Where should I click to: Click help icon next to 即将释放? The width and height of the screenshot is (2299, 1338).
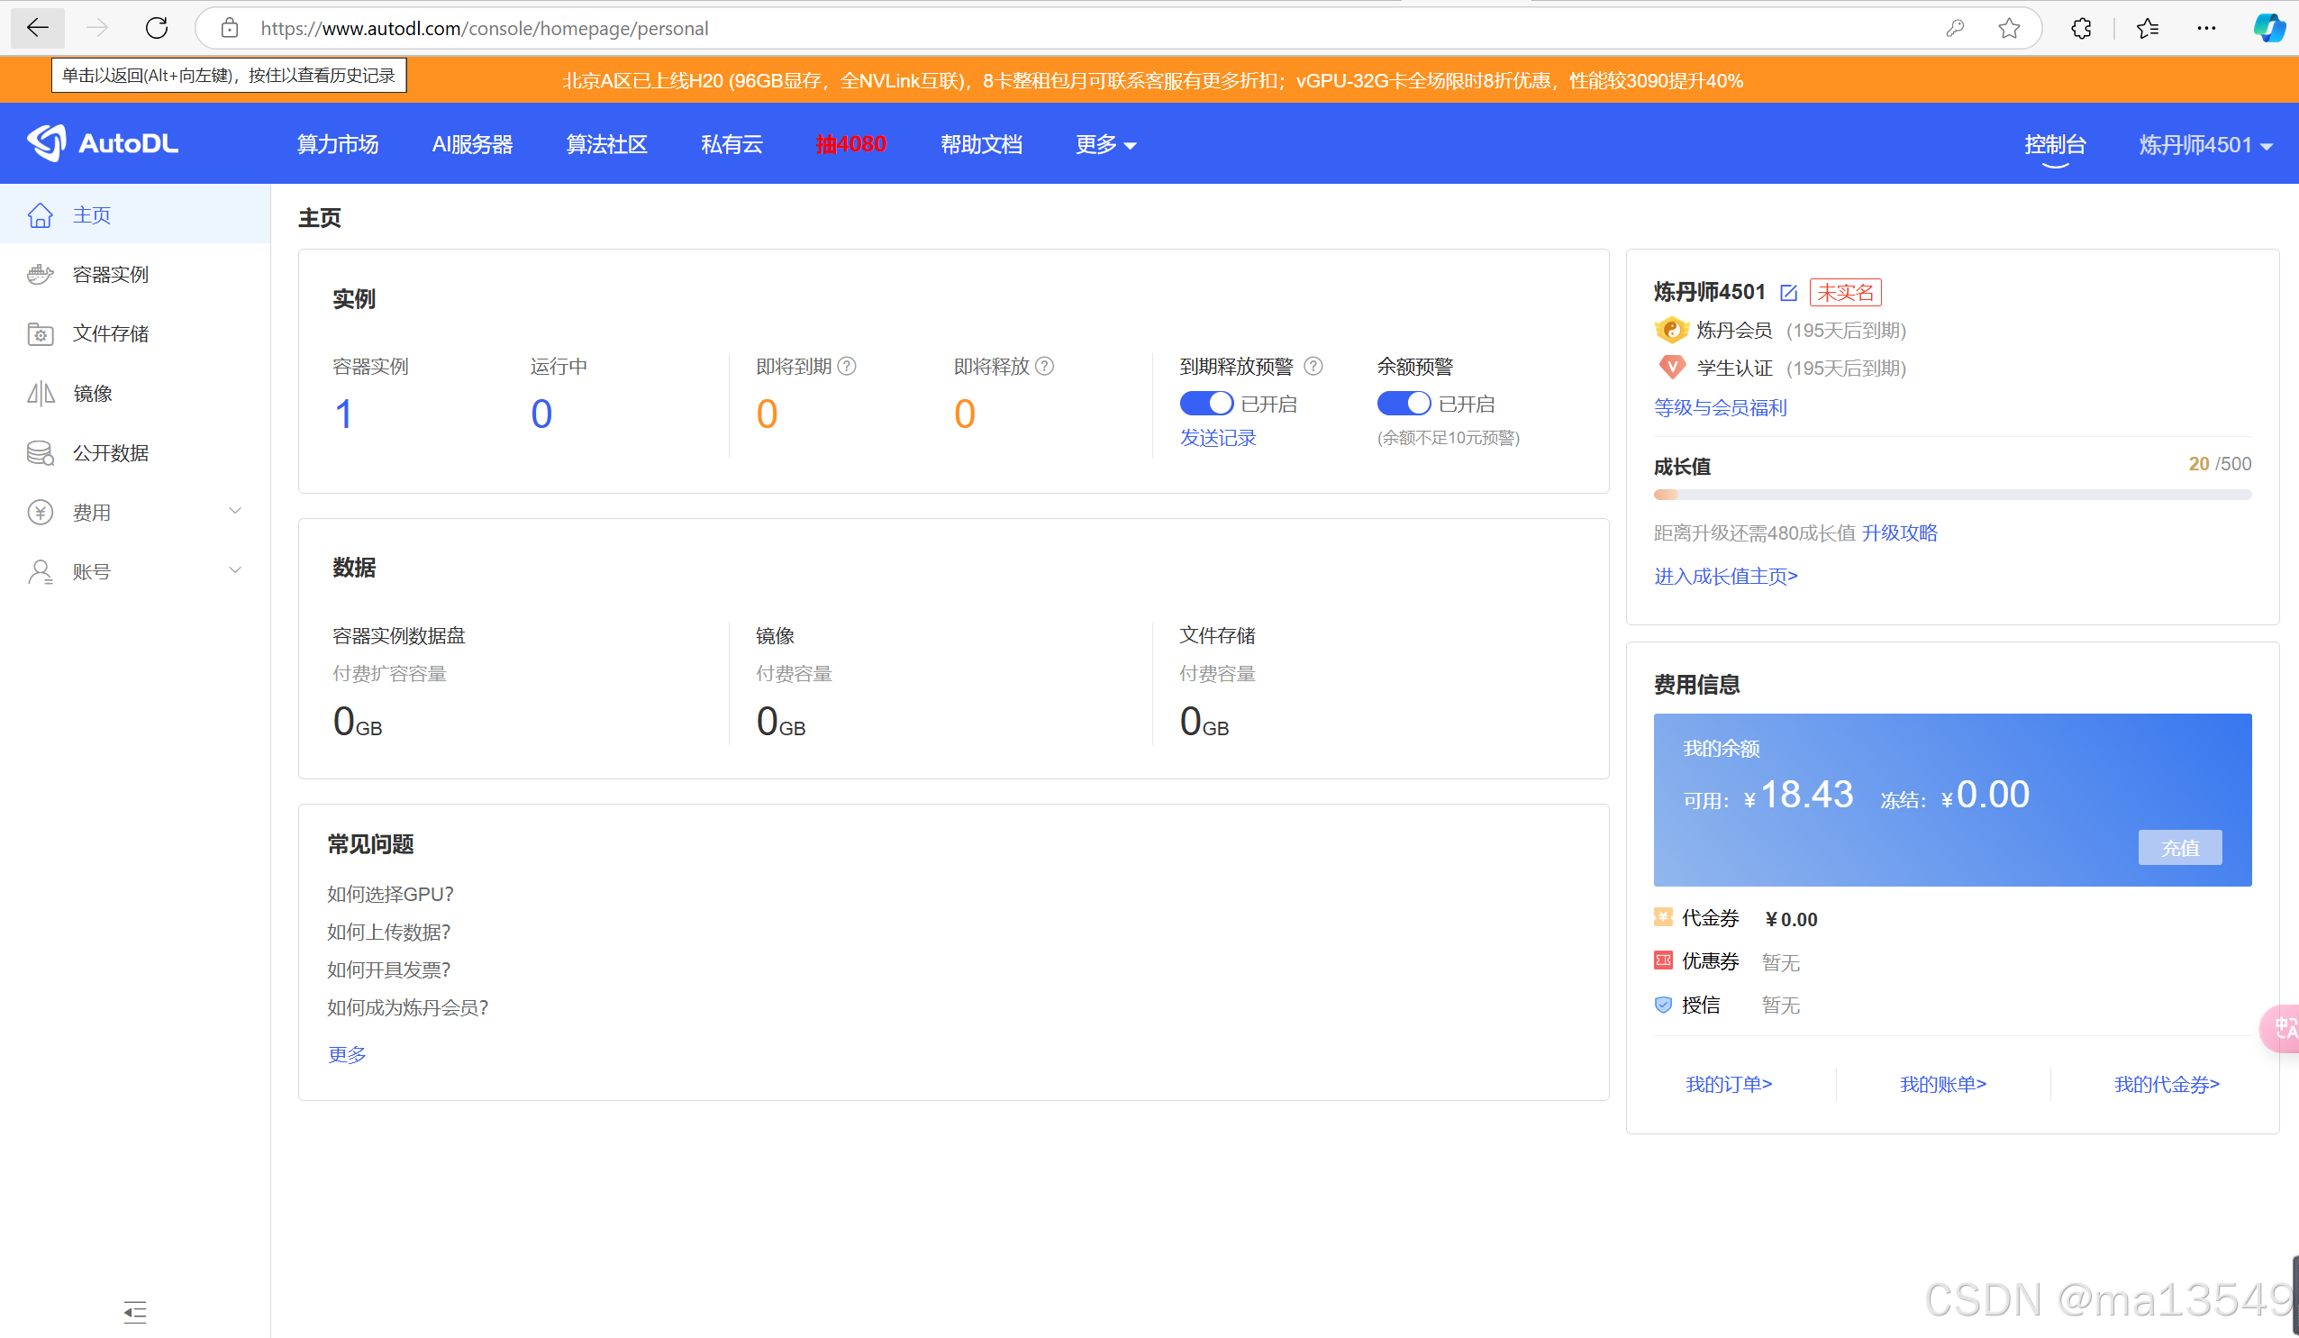pyautogui.click(x=1045, y=366)
